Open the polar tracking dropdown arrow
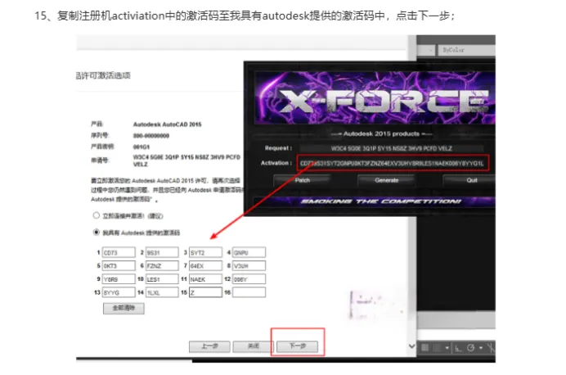This screenshot has height=375, width=566. click(x=481, y=347)
